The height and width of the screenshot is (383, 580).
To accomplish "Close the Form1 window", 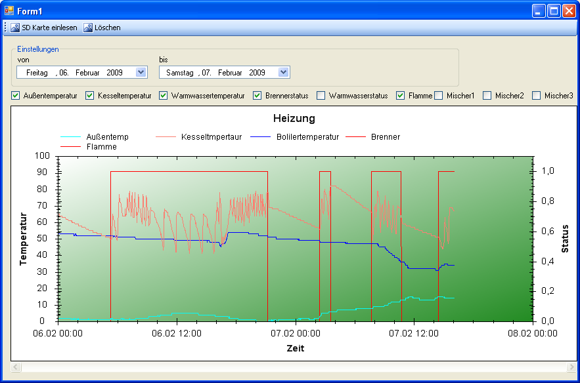I will (x=569, y=11).
